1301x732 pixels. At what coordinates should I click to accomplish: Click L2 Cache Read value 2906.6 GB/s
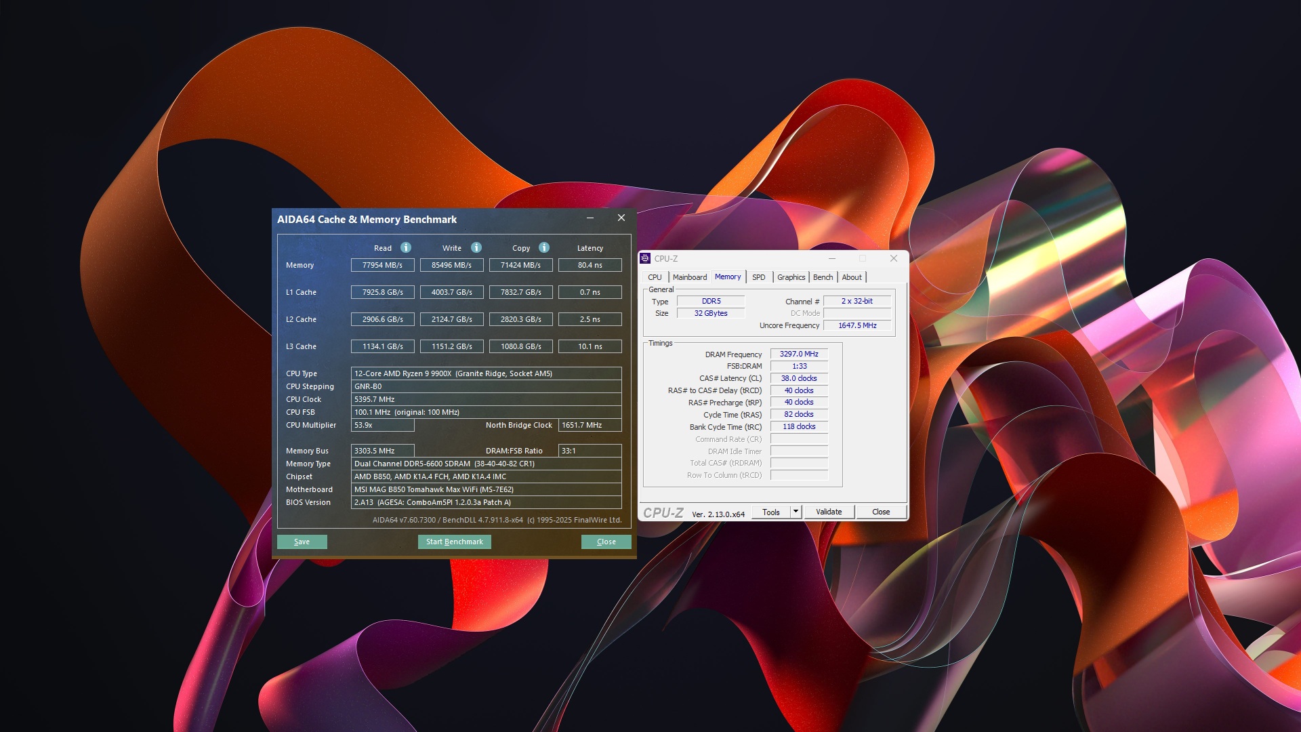383,319
